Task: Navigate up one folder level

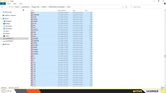Action: pos(10,7)
